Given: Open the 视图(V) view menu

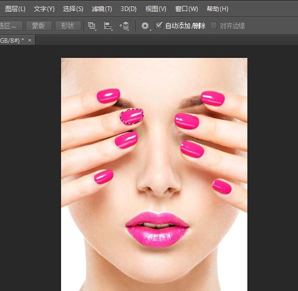Looking at the screenshot, I should point(156,9).
